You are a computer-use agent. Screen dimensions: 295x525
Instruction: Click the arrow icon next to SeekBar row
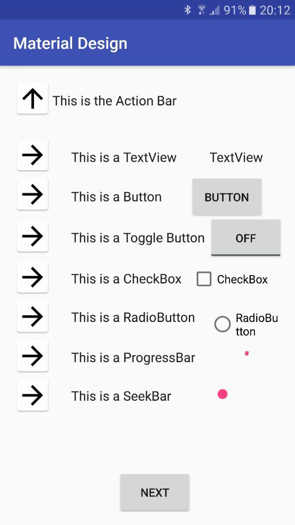tap(32, 395)
